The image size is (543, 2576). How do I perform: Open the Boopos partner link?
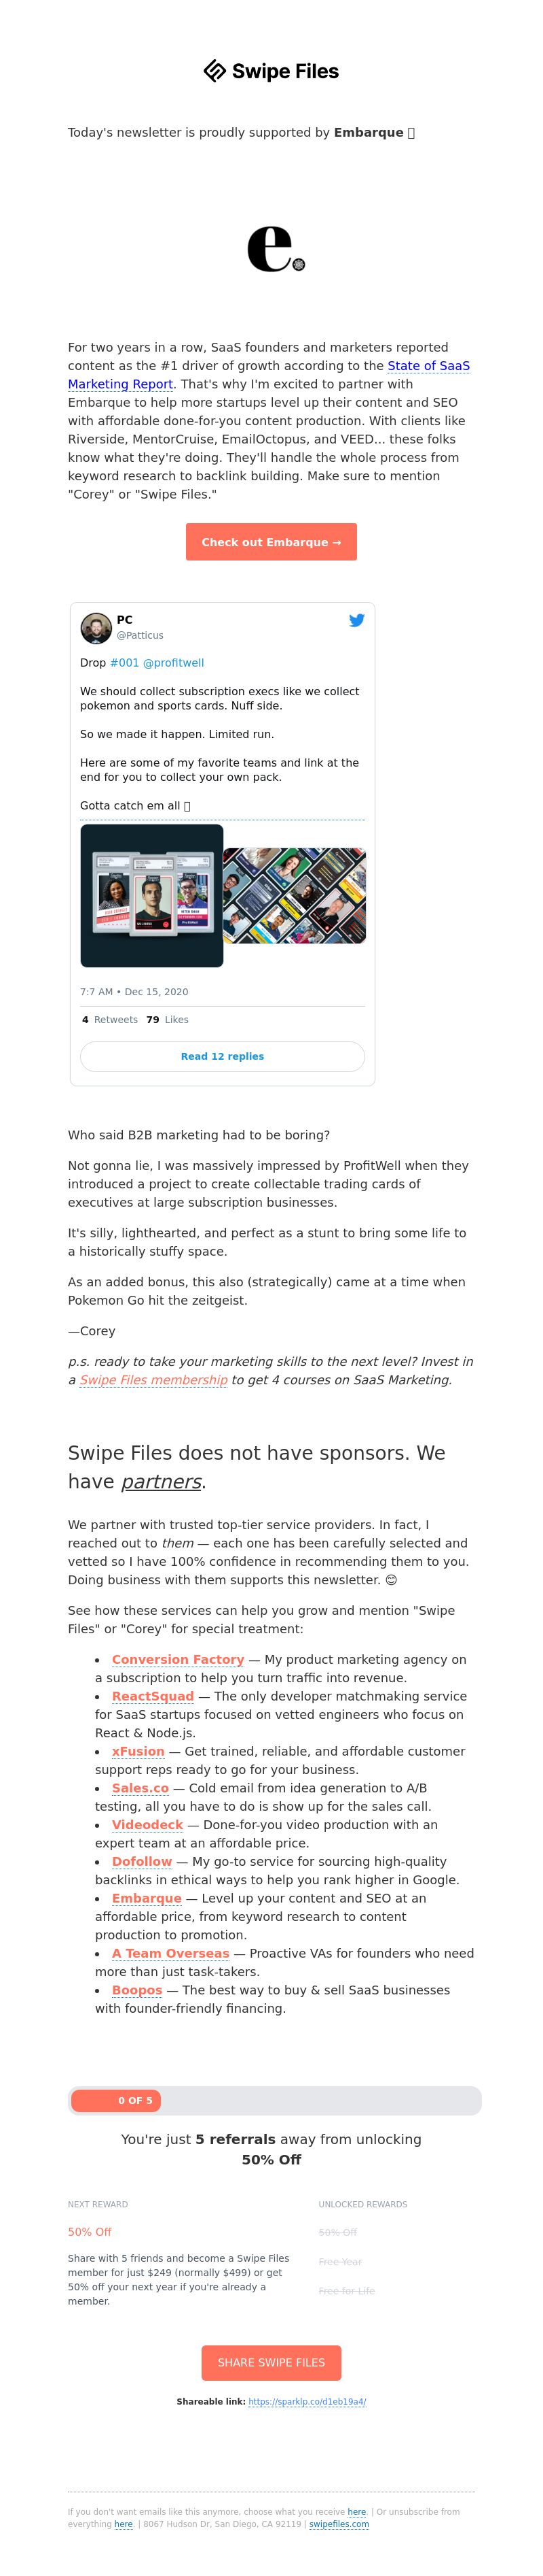pos(136,1990)
